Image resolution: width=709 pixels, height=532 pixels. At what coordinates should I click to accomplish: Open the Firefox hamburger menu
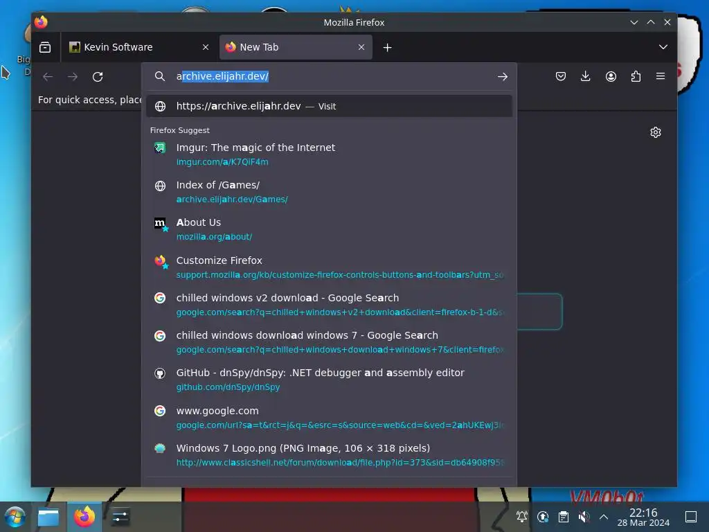[x=661, y=76]
